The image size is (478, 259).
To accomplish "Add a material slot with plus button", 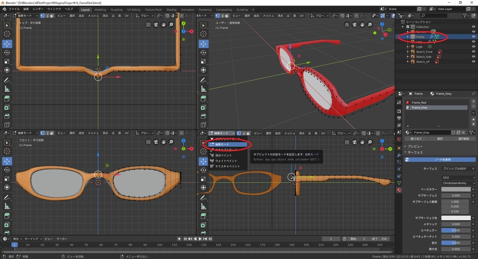I will pos(473,102).
